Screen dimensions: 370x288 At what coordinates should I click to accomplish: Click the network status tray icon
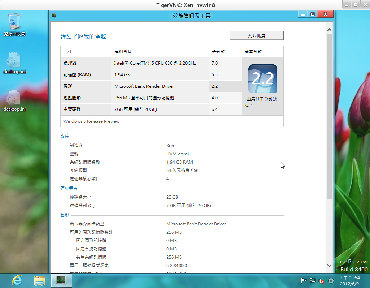313,280
